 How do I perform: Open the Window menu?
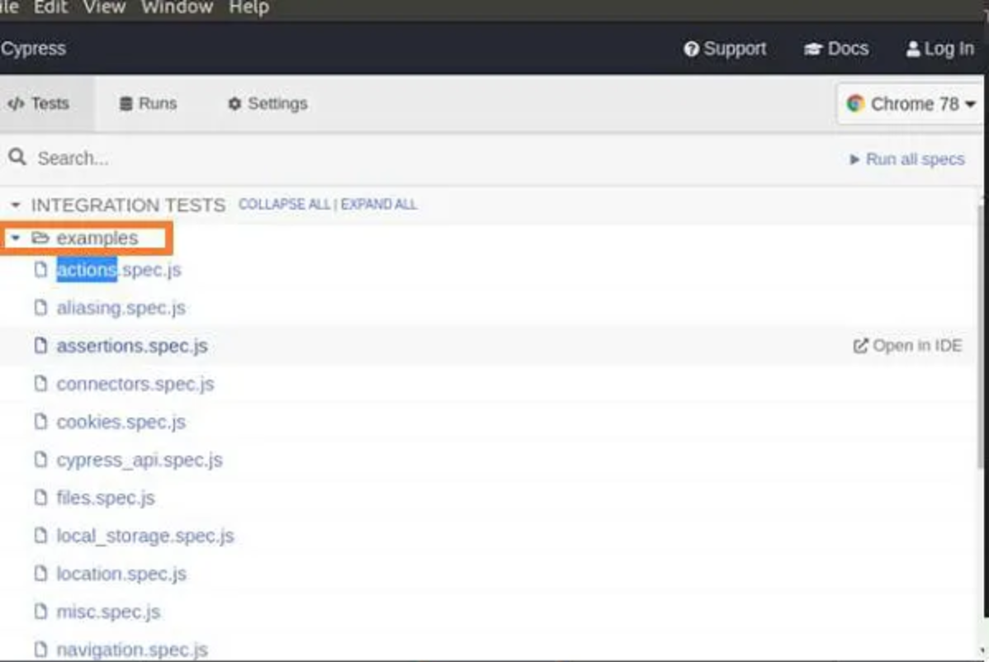pyautogui.click(x=177, y=7)
